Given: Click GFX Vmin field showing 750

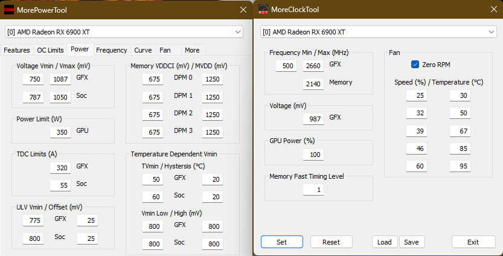Looking at the screenshot, I should [33, 79].
